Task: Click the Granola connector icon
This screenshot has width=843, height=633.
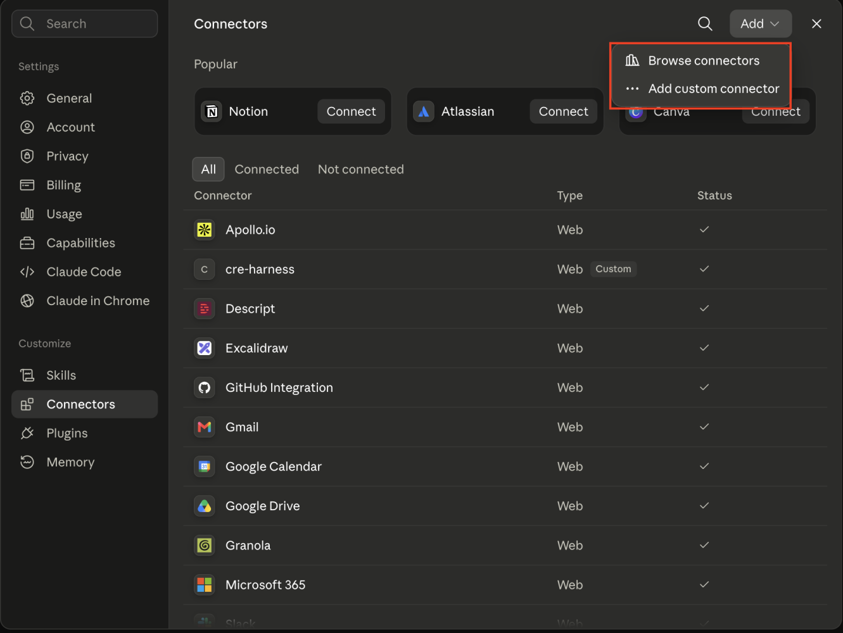Action: [x=204, y=546]
